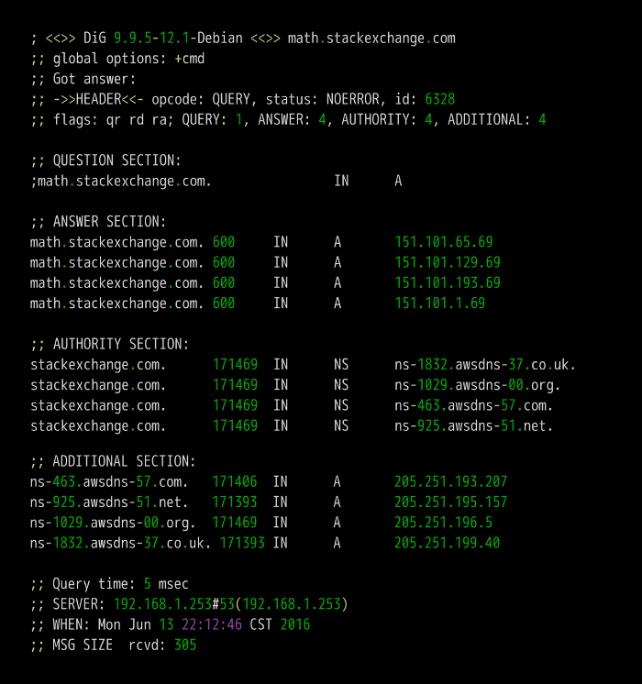Click the IP address 205.251.196.5
This screenshot has width=642, height=684.
[x=444, y=523]
